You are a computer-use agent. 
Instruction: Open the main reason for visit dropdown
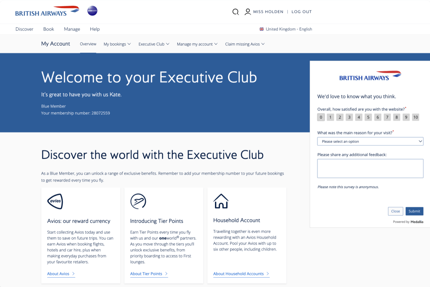tap(370, 142)
